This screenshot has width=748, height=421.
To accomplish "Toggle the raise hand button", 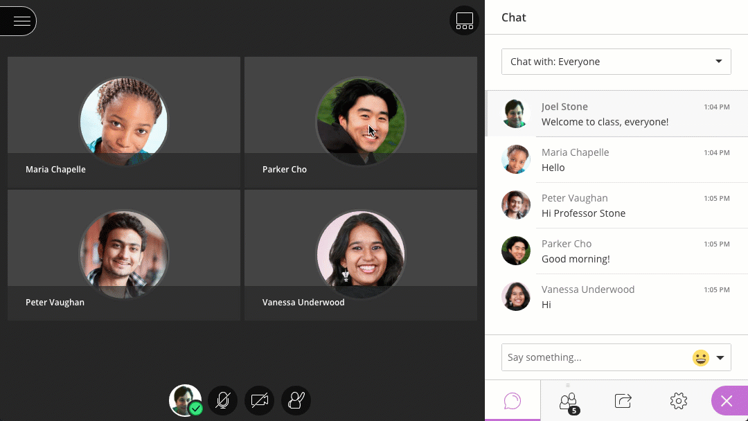I will (x=296, y=400).
